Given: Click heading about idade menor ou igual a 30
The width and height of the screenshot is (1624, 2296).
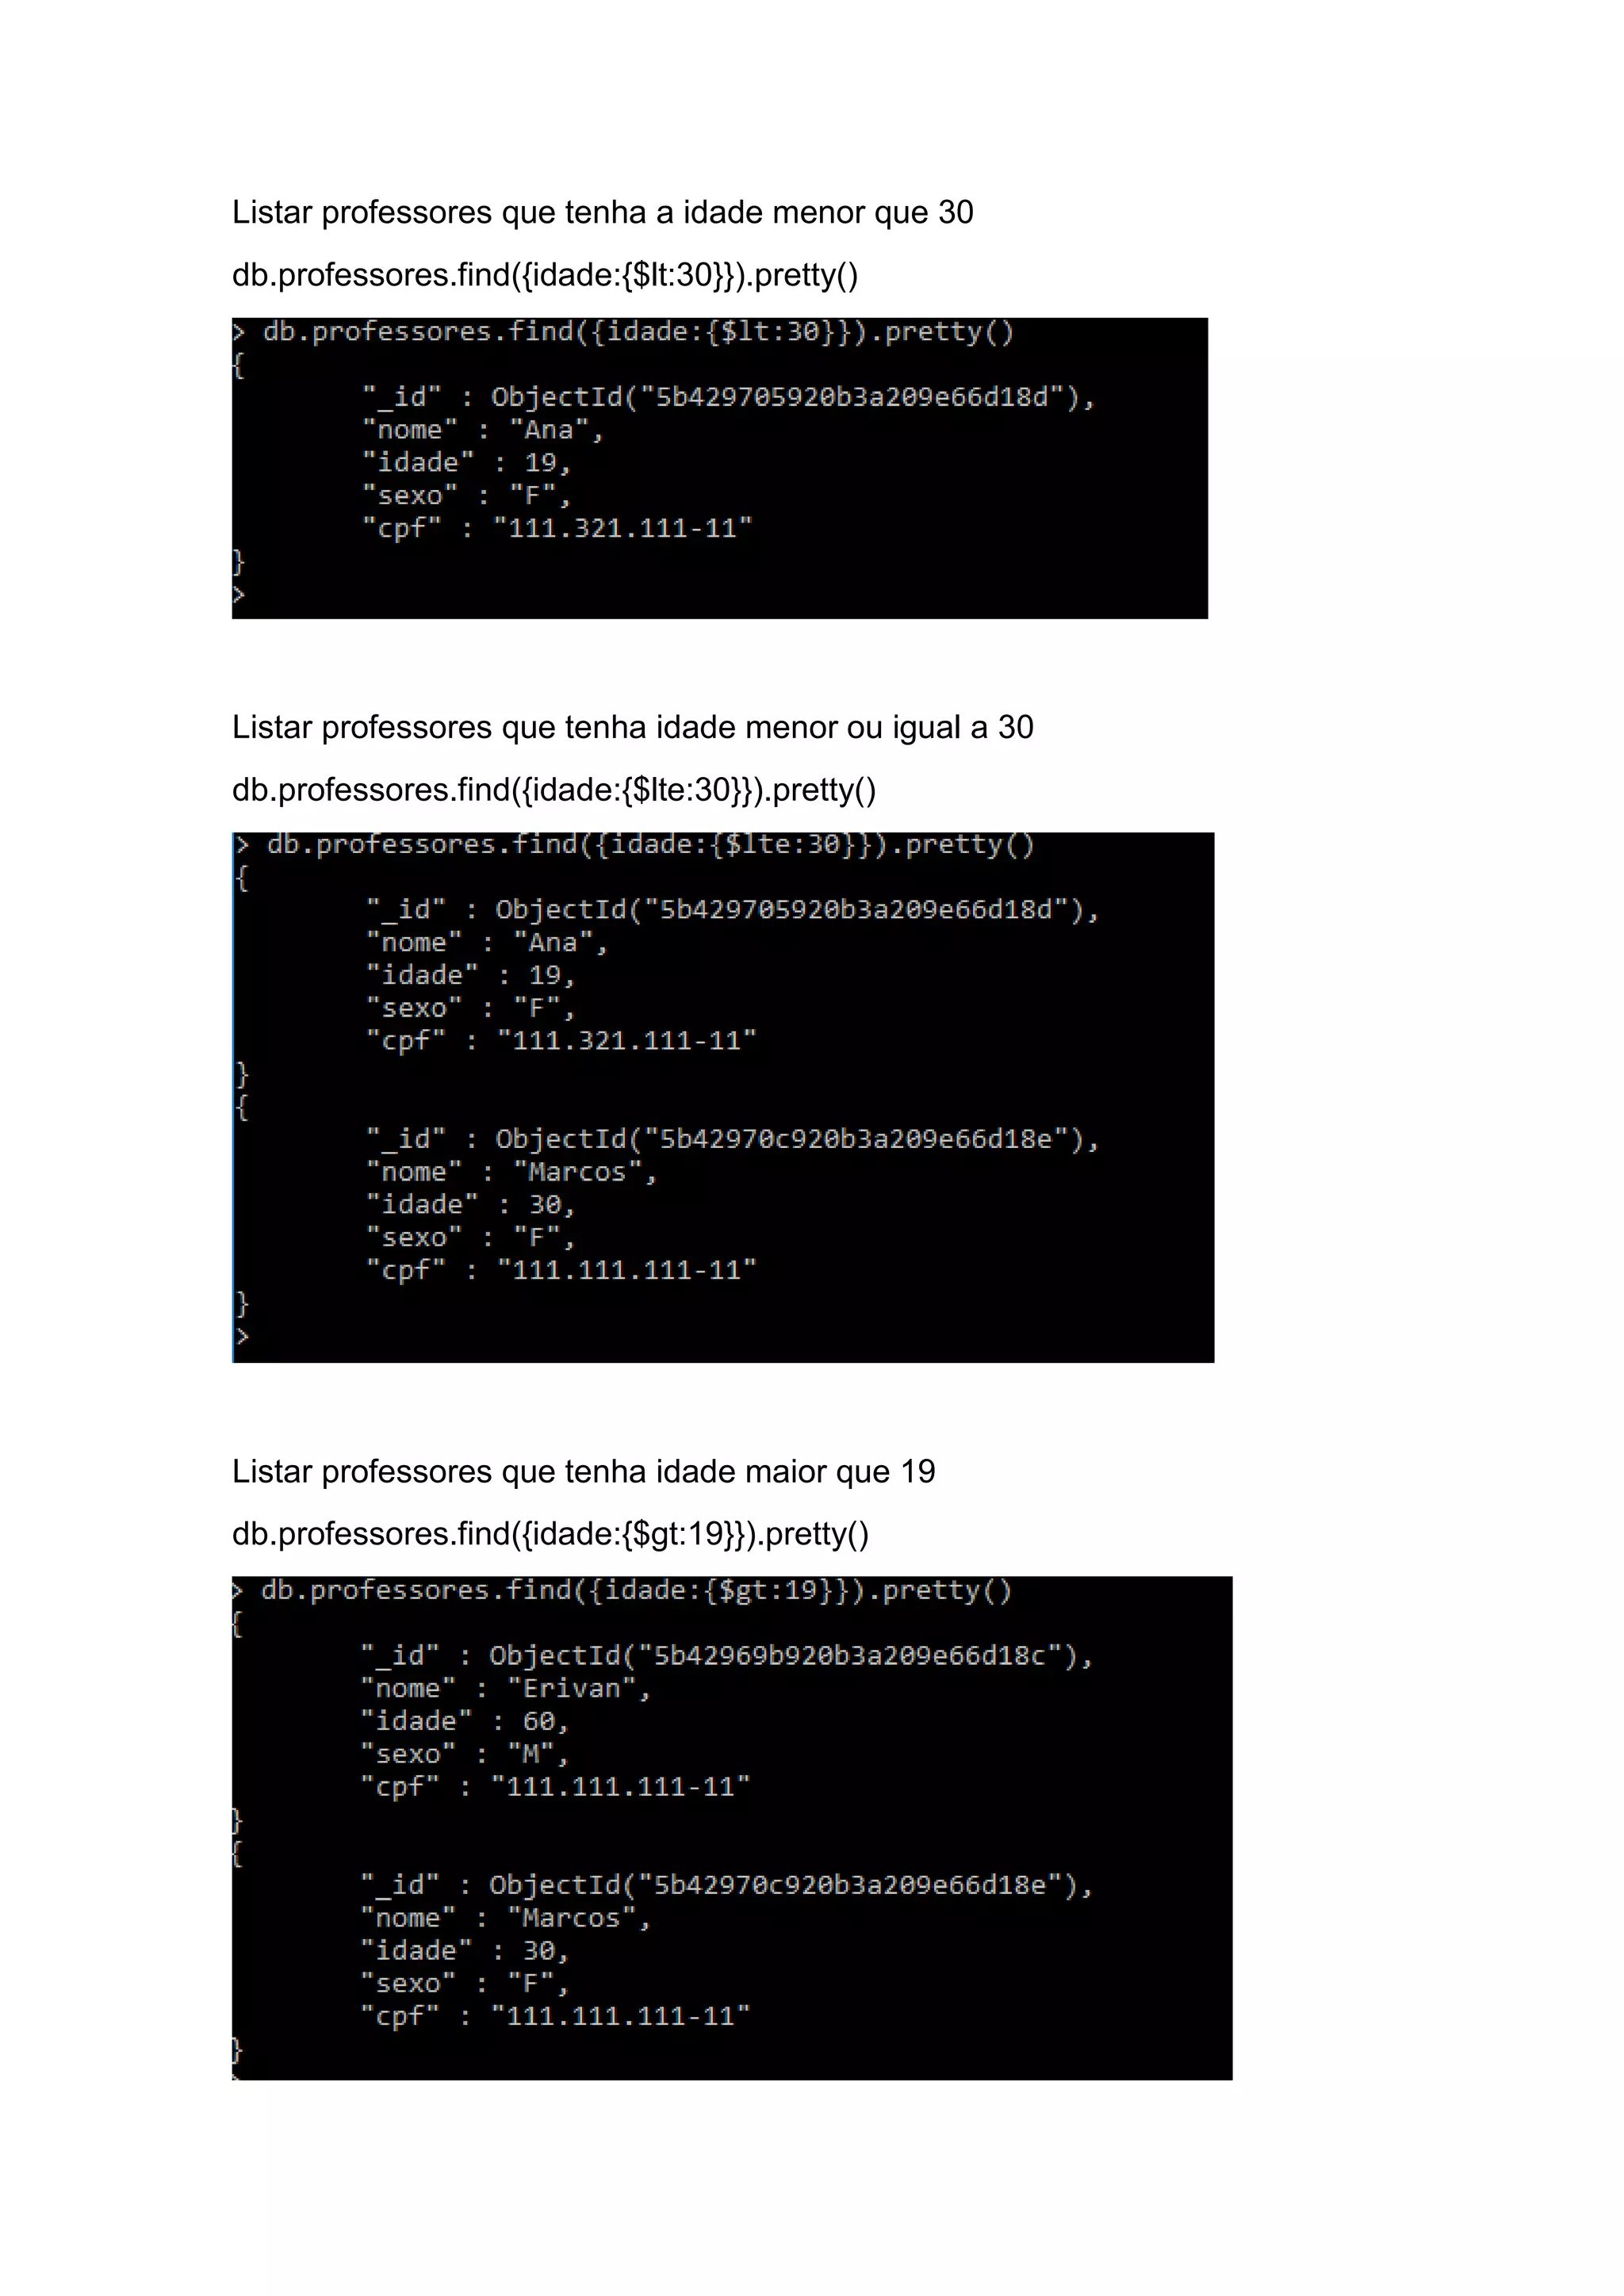Looking at the screenshot, I should click(x=632, y=728).
